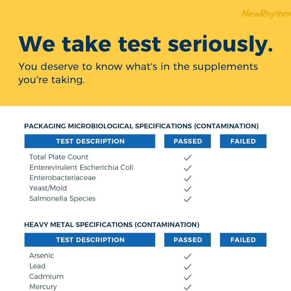This screenshot has height=291, width=291.
Task: Click the Enterobacteriaceae passed checkmark
Action: 188,178
